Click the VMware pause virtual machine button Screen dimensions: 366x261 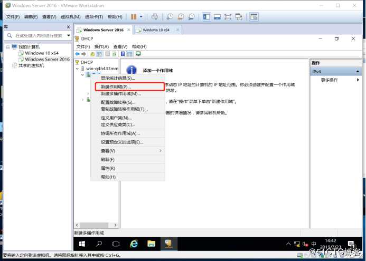[134, 17]
